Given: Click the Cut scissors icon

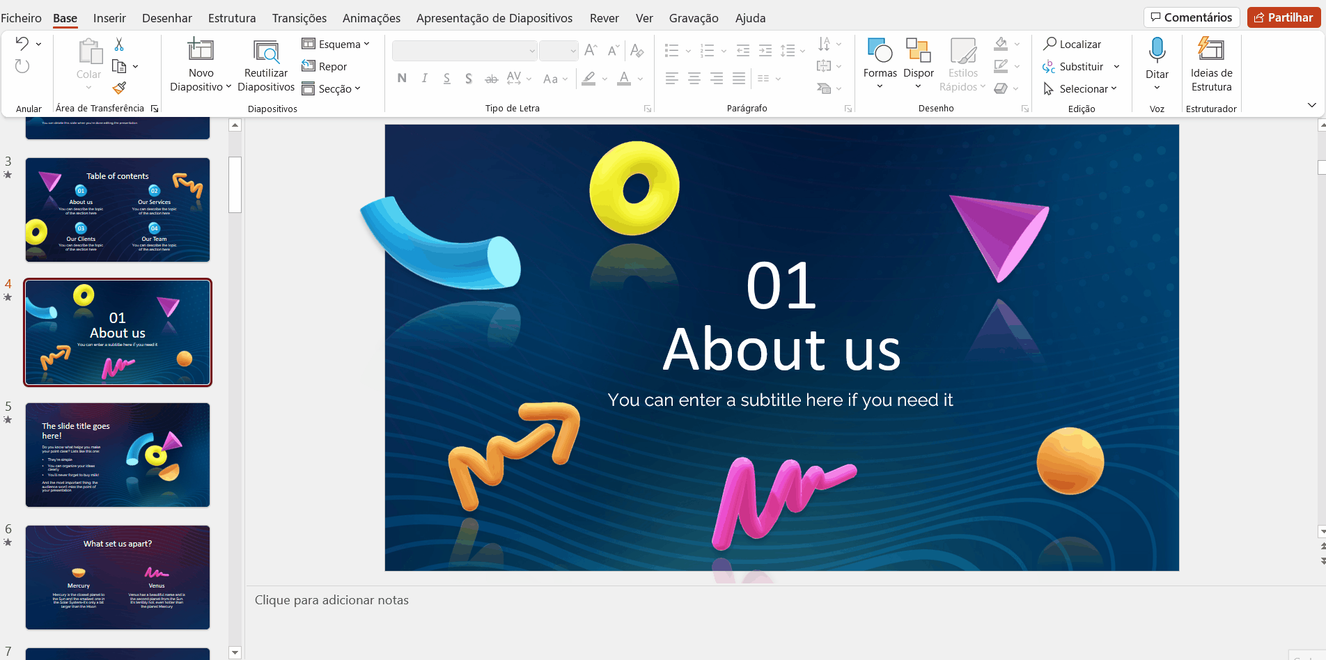Looking at the screenshot, I should coord(119,45).
